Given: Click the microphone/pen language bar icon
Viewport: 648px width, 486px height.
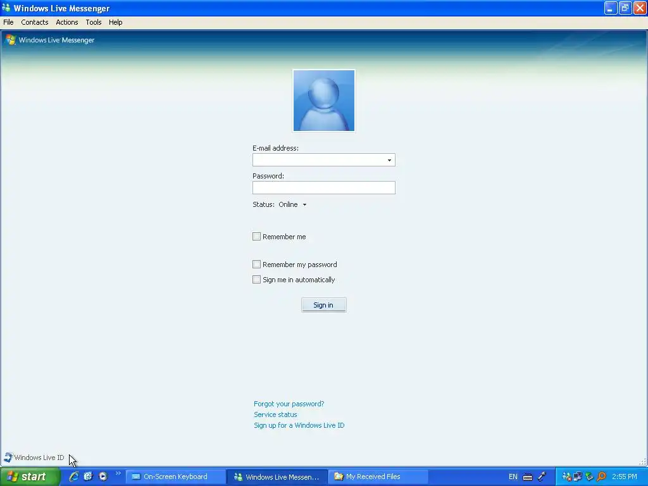Looking at the screenshot, I should tap(542, 477).
